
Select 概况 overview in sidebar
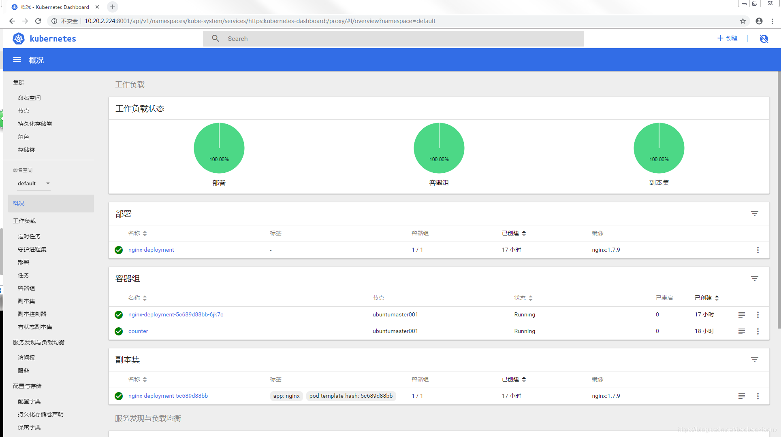click(x=51, y=203)
